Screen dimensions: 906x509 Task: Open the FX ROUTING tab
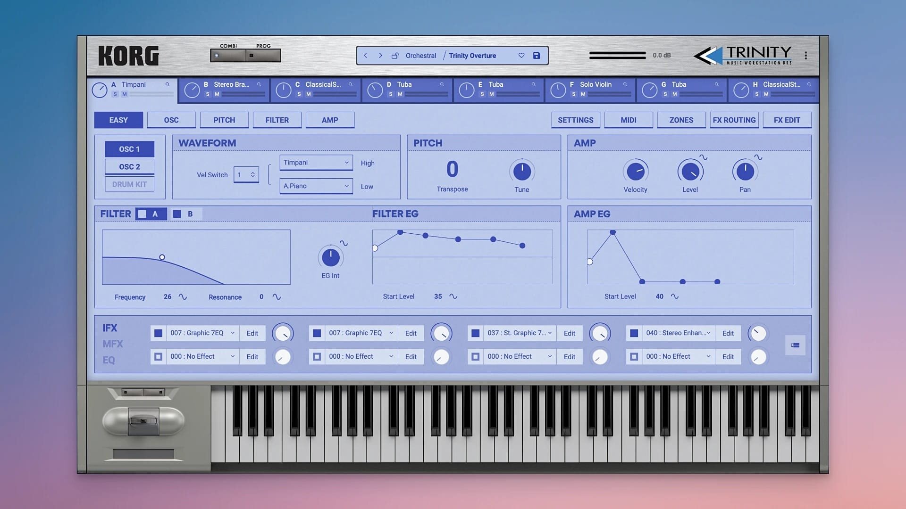coord(734,120)
